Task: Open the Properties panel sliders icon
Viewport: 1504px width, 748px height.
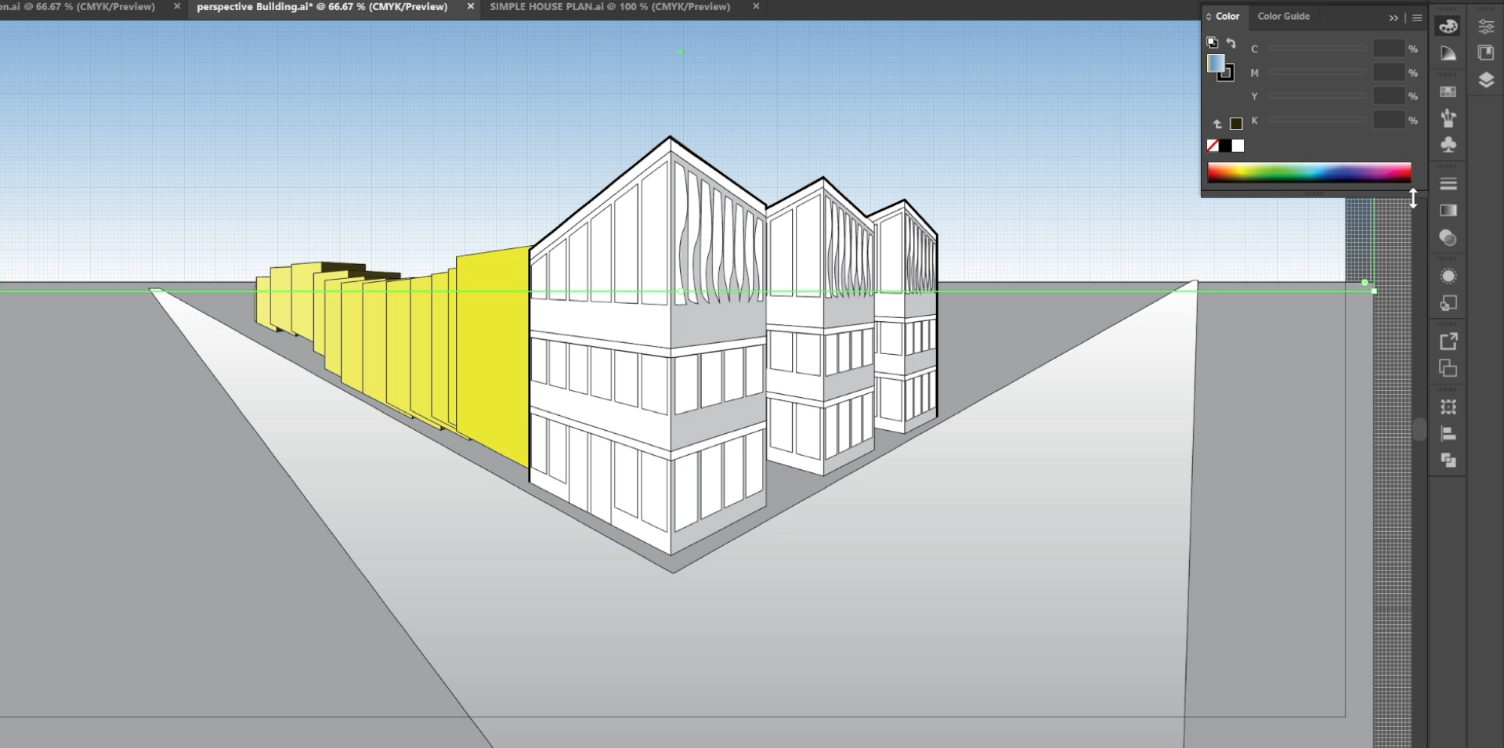Action: click(x=1485, y=27)
